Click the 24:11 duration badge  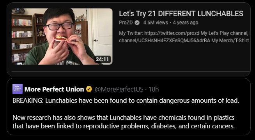tap(102, 59)
